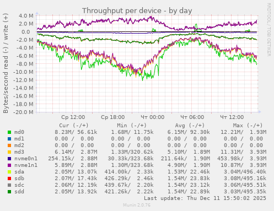
Task: Click the 'Bytes/second read (-) / write (+)' axis title
Action: (x=6, y=63)
